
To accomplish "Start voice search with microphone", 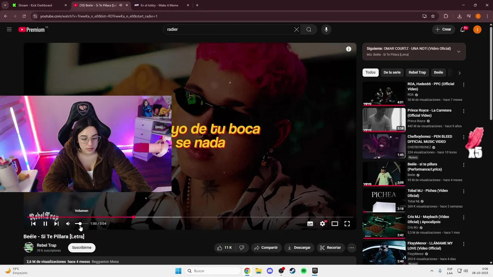I will (x=326, y=30).
